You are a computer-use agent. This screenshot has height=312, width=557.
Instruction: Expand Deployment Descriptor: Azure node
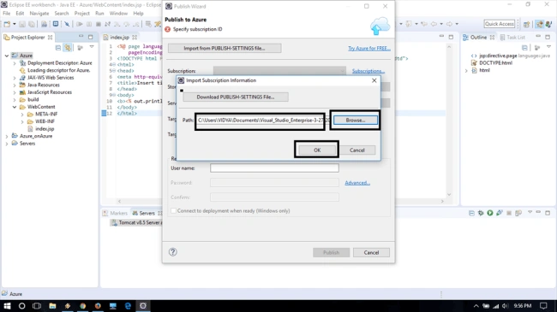[x=15, y=63]
